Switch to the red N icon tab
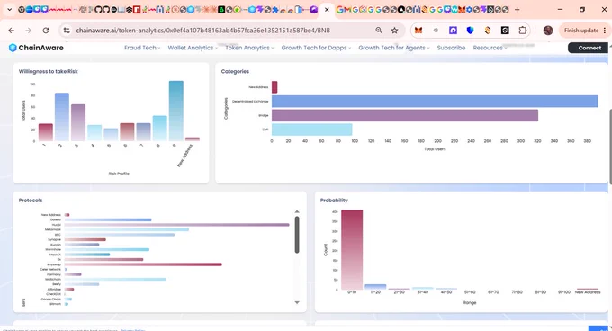This screenshot has width=612, height=331. (x=137, y=10)
